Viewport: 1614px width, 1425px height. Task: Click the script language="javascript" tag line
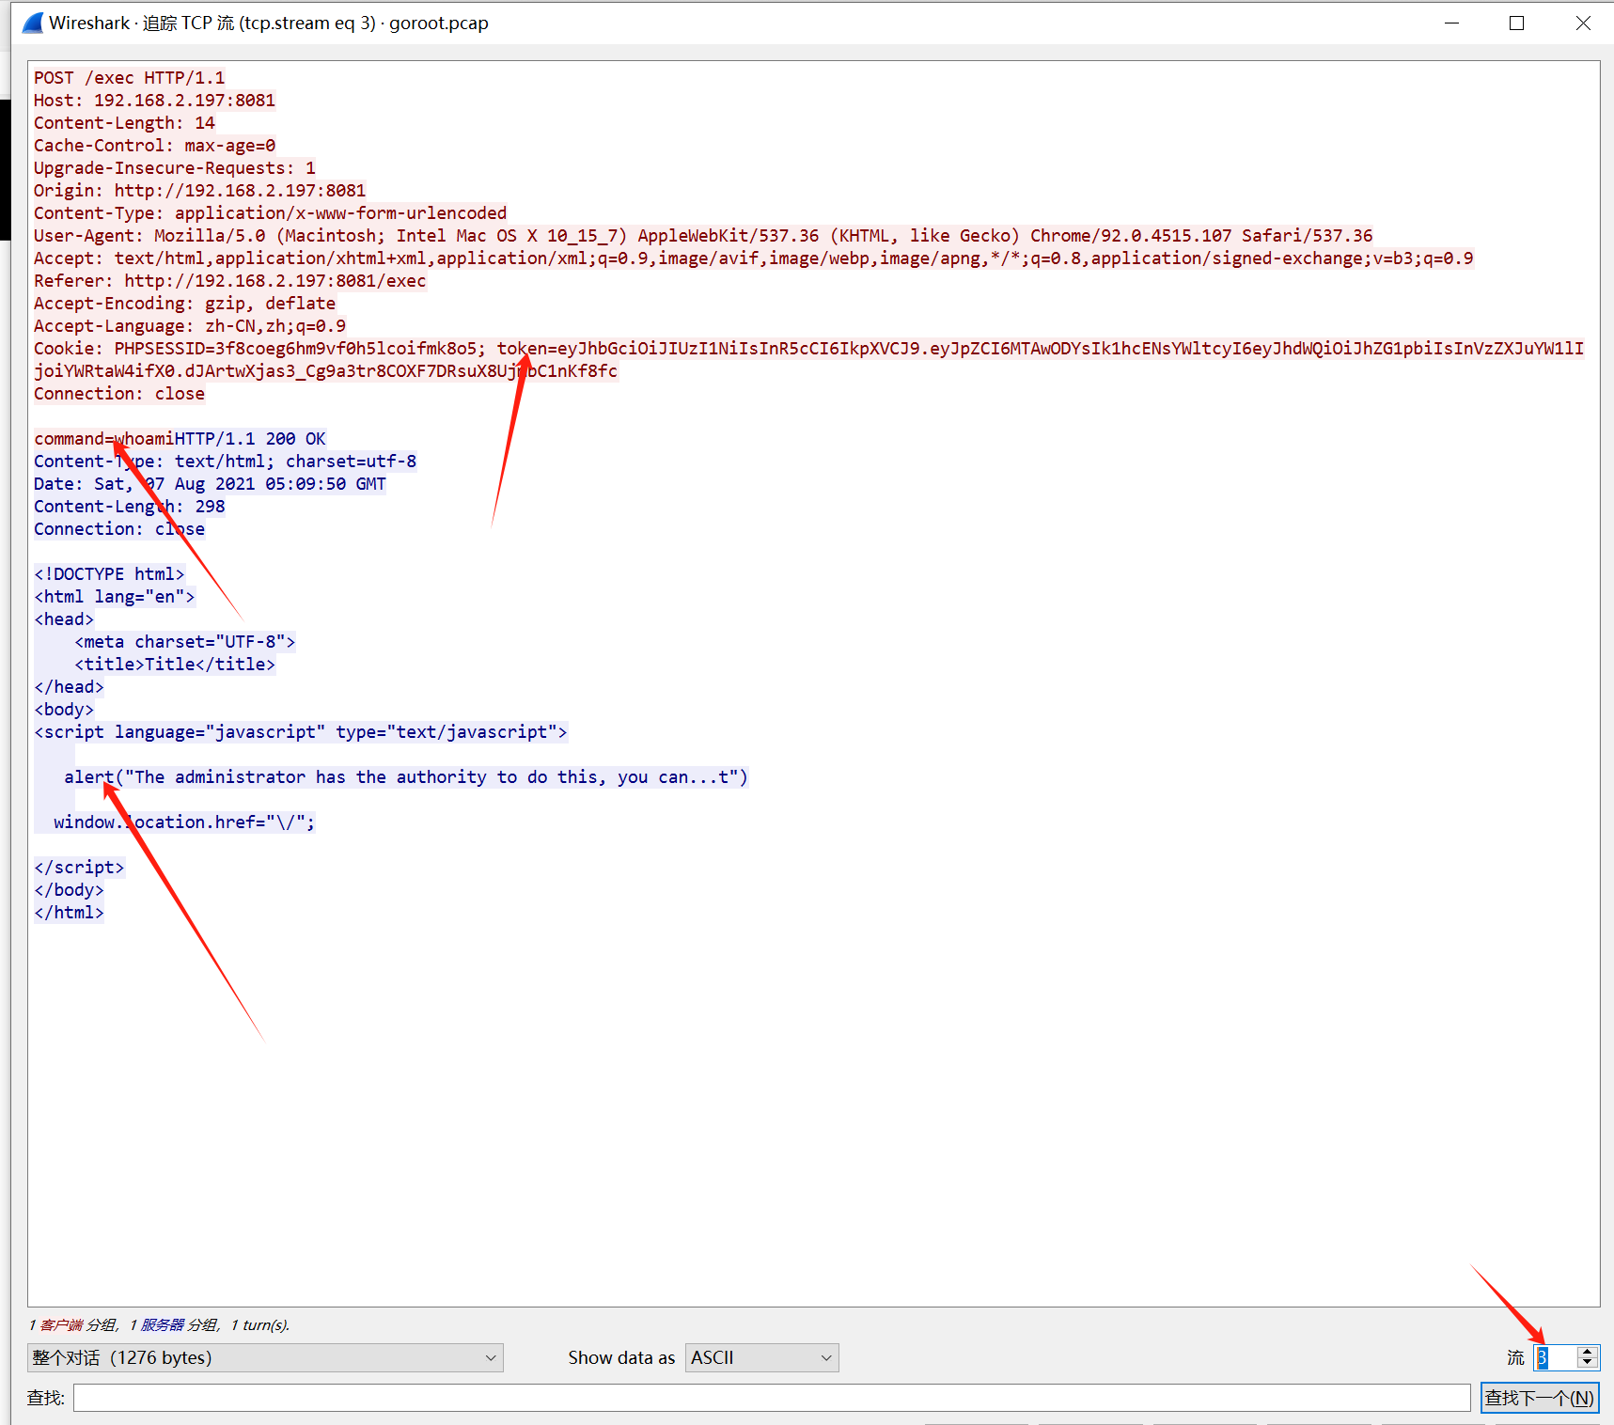pyautogui.click(x=301, y=732)
